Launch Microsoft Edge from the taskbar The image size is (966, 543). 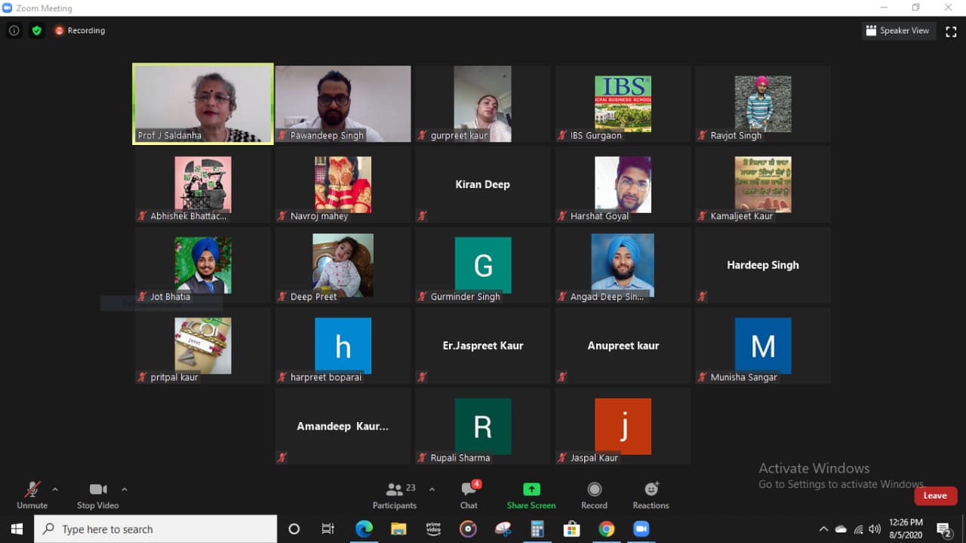(364, 529)
